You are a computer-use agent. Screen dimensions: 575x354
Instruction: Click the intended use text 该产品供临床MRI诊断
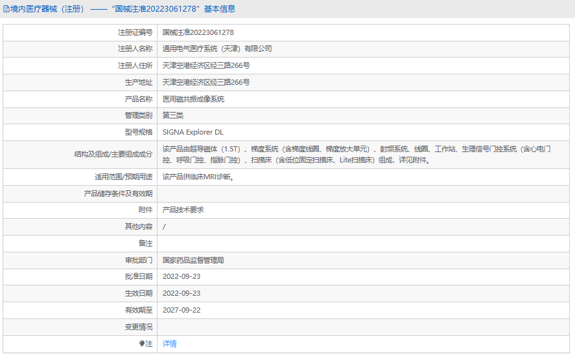(198, 177)
